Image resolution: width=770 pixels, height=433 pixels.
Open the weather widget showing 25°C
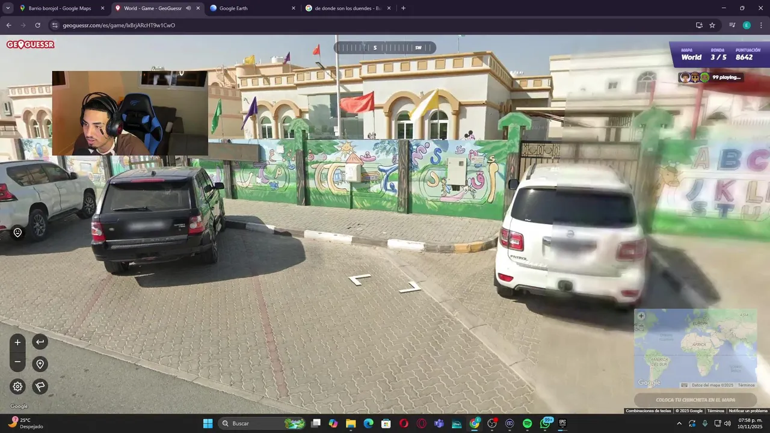coord(26,423)
